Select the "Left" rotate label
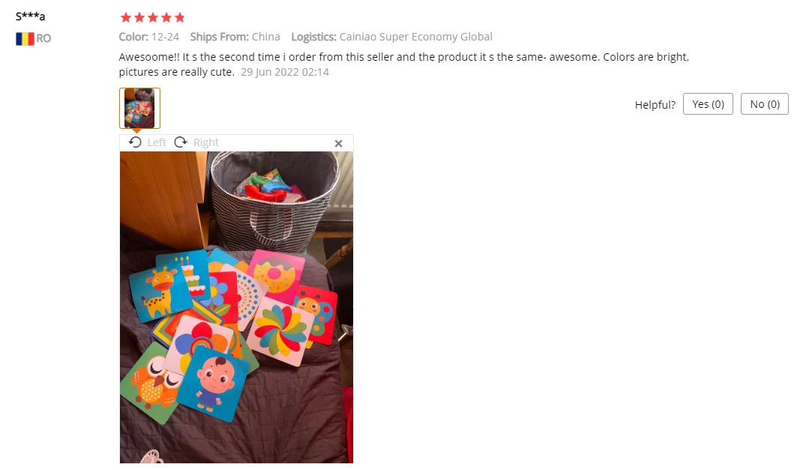This screenshot has width=809, height=470. [x=157, y=142]
